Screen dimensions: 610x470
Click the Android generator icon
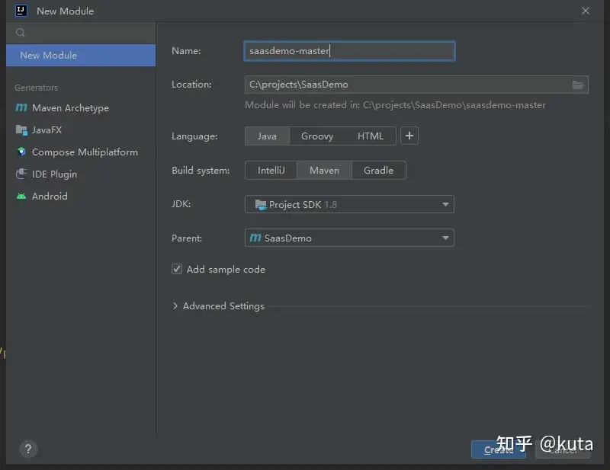point(21,197)
